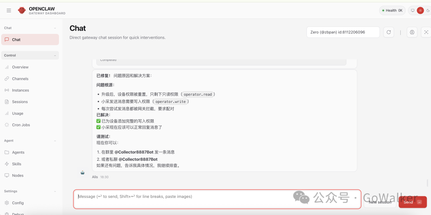Click the Alis assistant avatar
This screenshot has height=215, width=431.
click(x=83, y=172)
